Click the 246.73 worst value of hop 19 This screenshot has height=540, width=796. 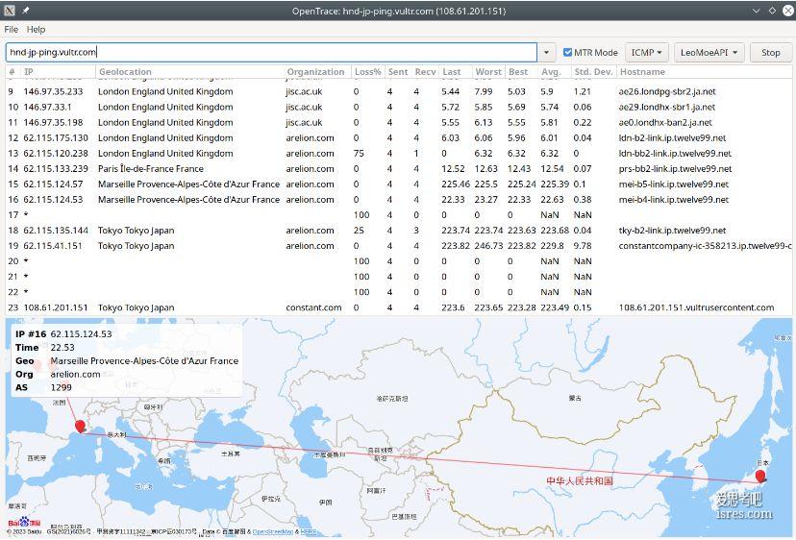[488, 245]
